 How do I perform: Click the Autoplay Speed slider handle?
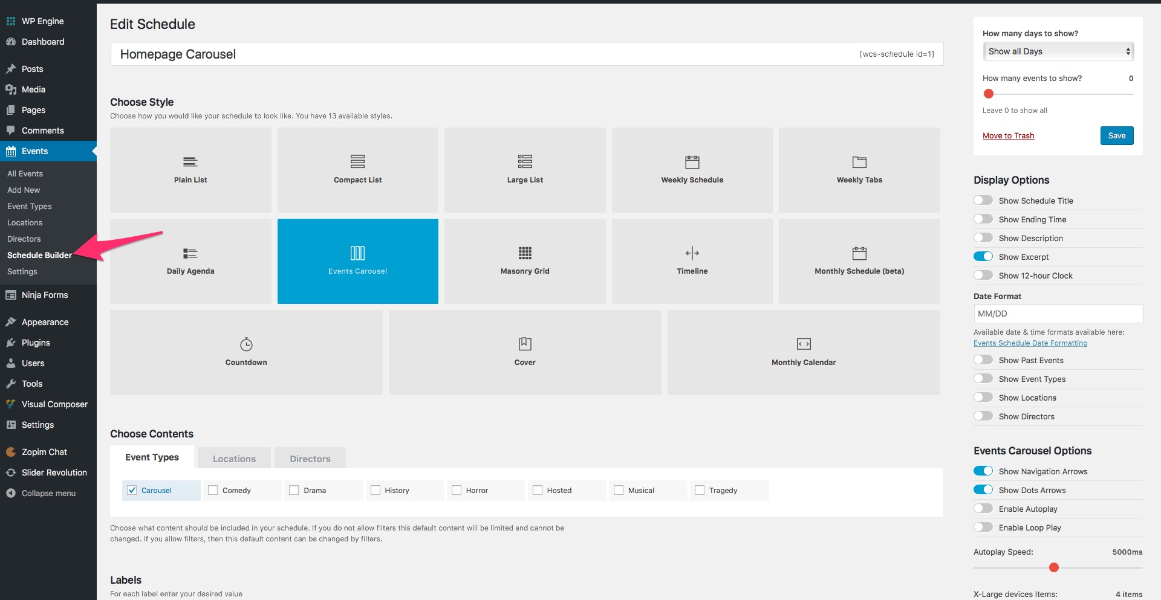point(1054,567)
